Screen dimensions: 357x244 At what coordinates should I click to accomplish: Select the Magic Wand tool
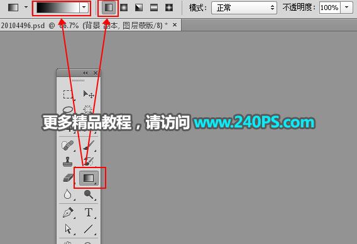(x=87, y=110)
